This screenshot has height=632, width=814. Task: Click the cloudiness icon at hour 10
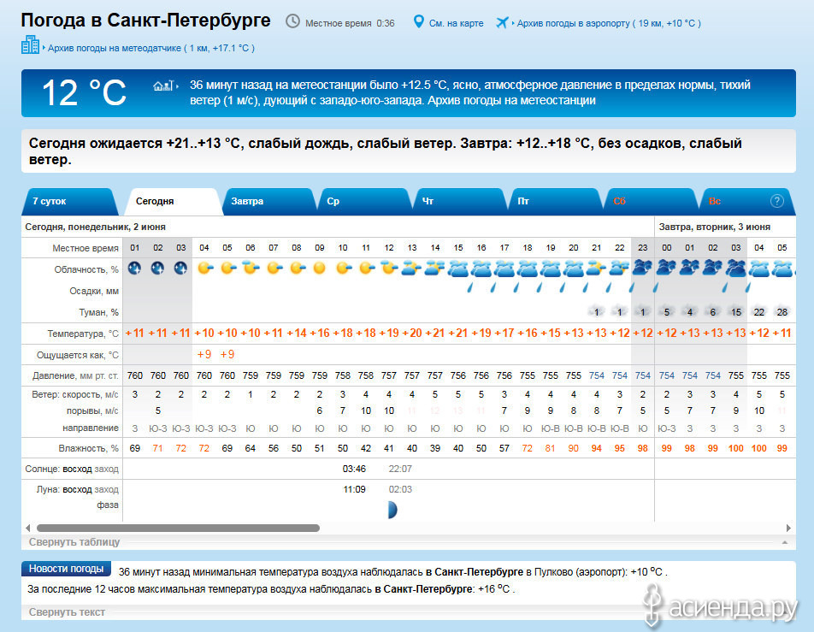tap(344, 268)
